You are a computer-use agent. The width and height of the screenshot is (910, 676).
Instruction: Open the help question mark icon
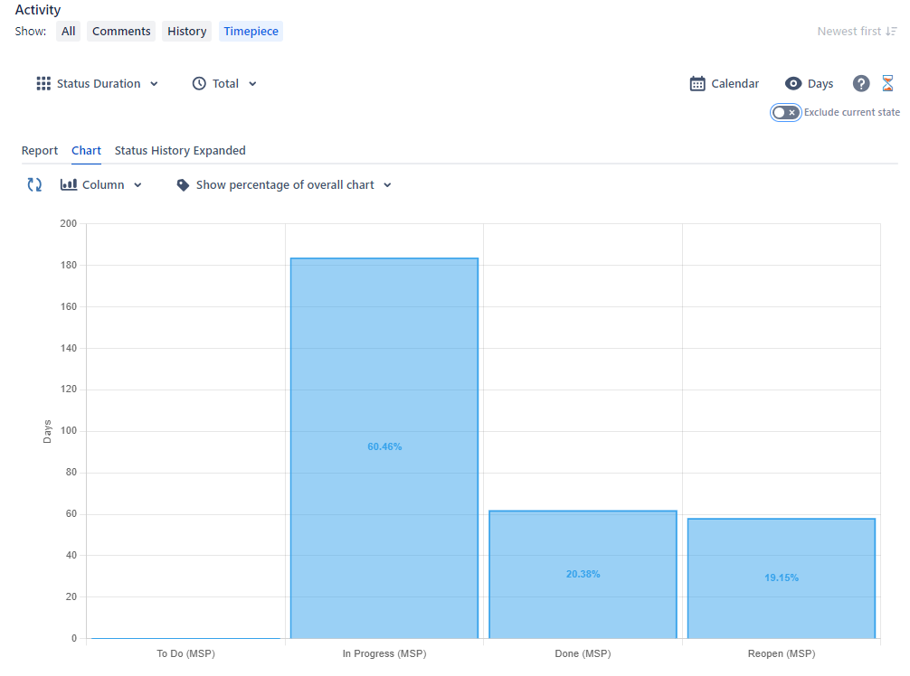(x=860, y=83)
